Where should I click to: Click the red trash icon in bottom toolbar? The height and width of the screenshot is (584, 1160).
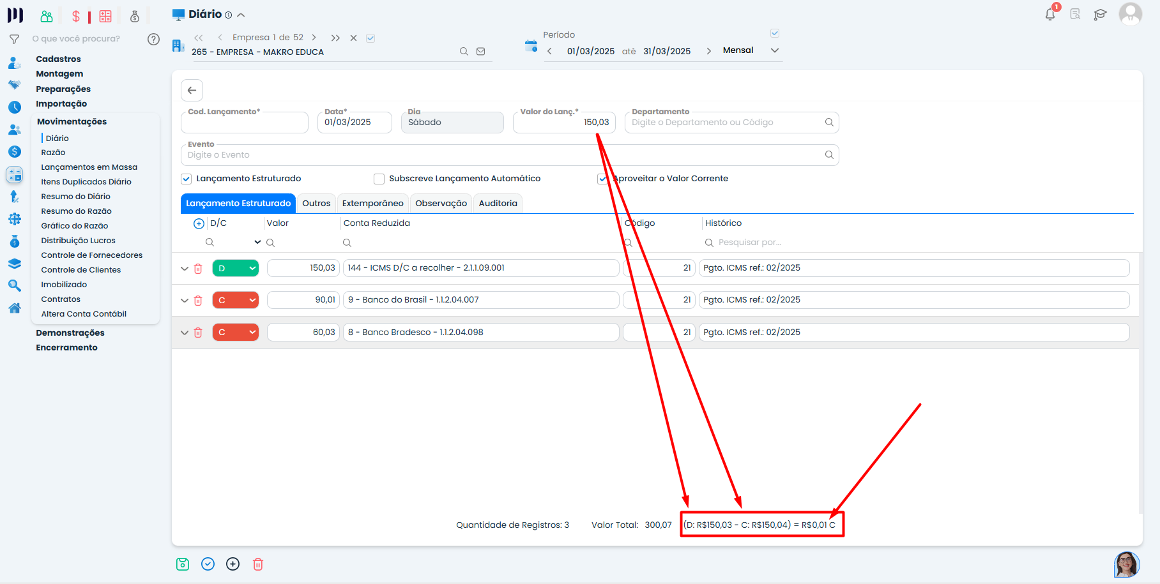[258, 564]
